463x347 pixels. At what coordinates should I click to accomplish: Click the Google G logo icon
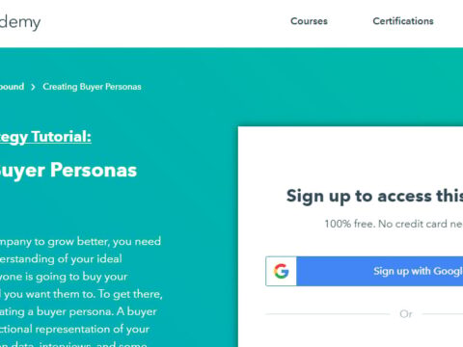tap(282, 271)
